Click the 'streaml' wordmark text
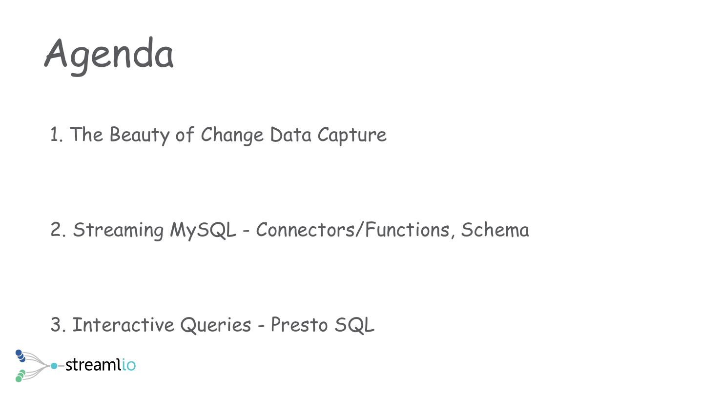This screenshot has height=395, width=703. tap(93, 365)
